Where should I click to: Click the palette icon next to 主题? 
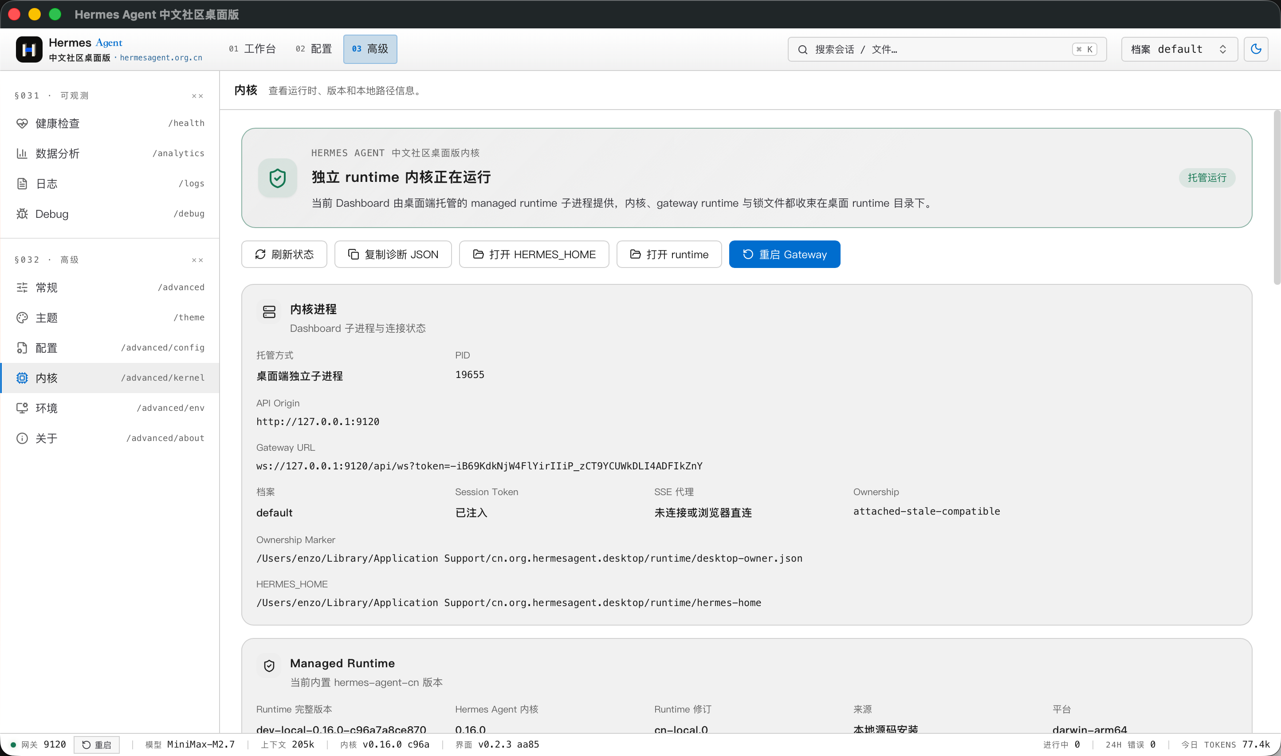[x=22, y=317]
